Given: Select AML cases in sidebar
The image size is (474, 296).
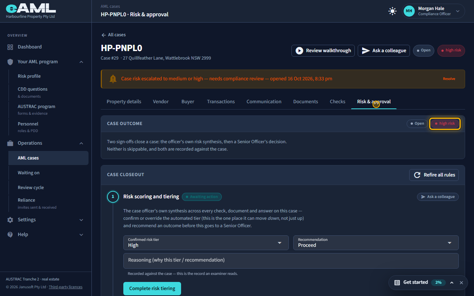Looking at the screenshot, I should coord(49,158).
